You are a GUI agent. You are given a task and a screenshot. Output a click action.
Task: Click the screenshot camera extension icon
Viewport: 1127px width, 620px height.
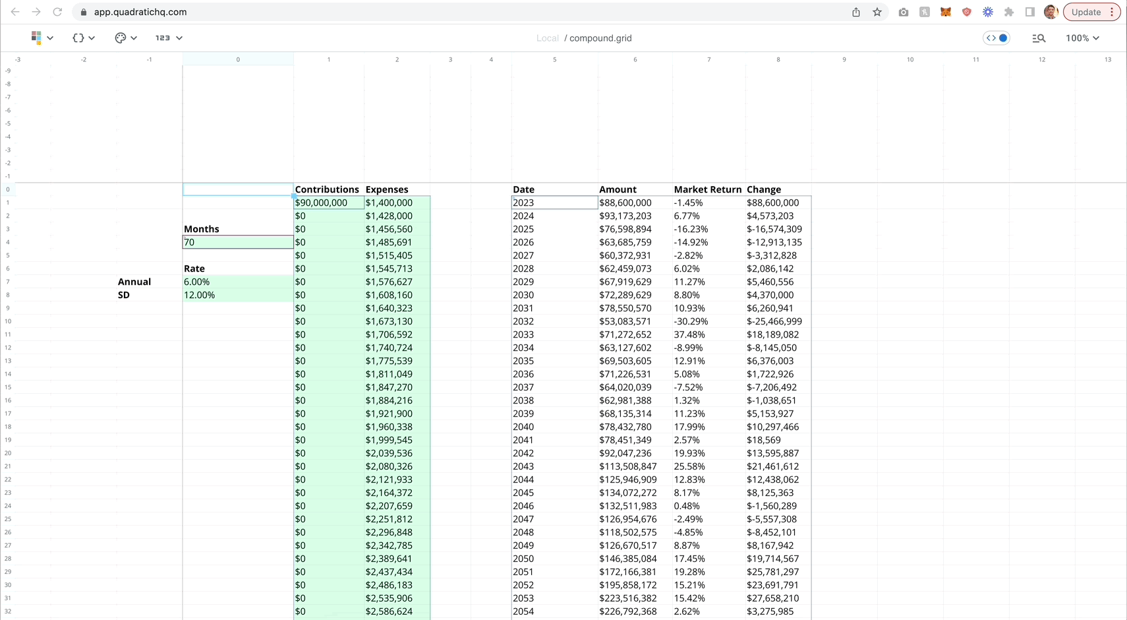click(904, 12)
